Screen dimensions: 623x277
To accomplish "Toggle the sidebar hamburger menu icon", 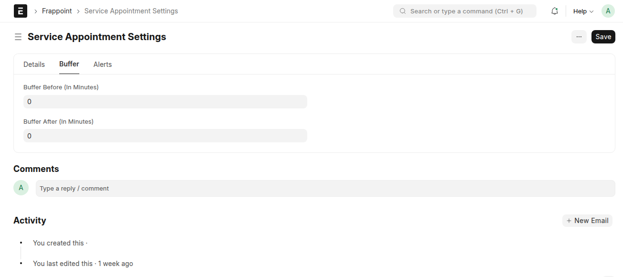I will click(x=18, y=37).
